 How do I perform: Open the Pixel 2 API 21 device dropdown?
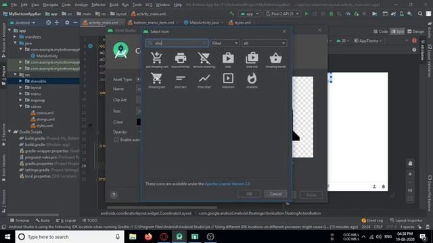(282, 13)
